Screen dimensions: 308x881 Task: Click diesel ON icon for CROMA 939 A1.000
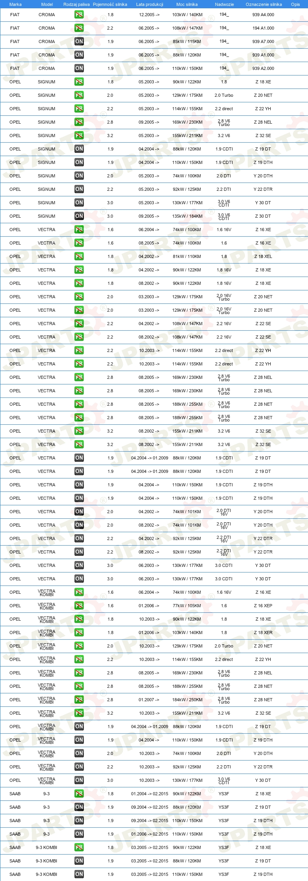(x=79, y=55)
